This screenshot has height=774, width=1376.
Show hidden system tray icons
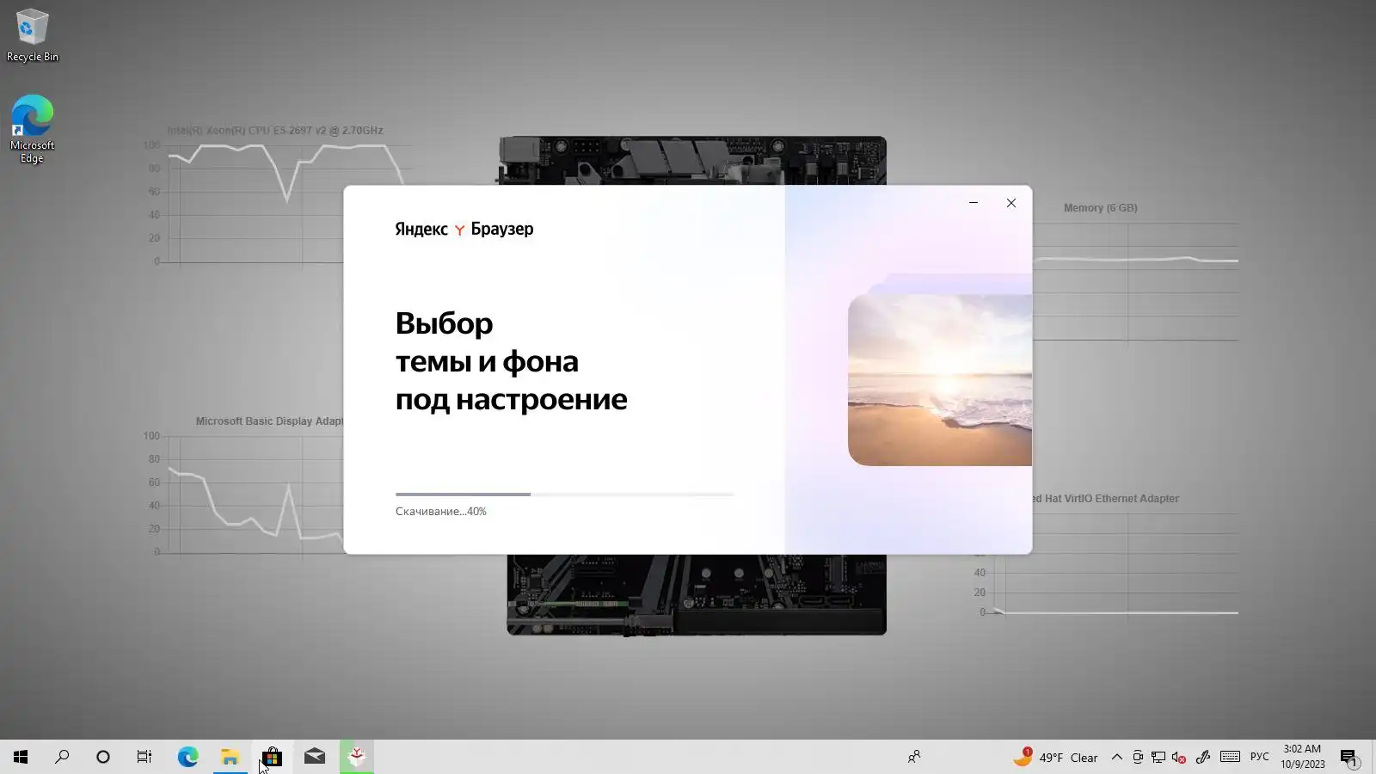coord(1116,757)
